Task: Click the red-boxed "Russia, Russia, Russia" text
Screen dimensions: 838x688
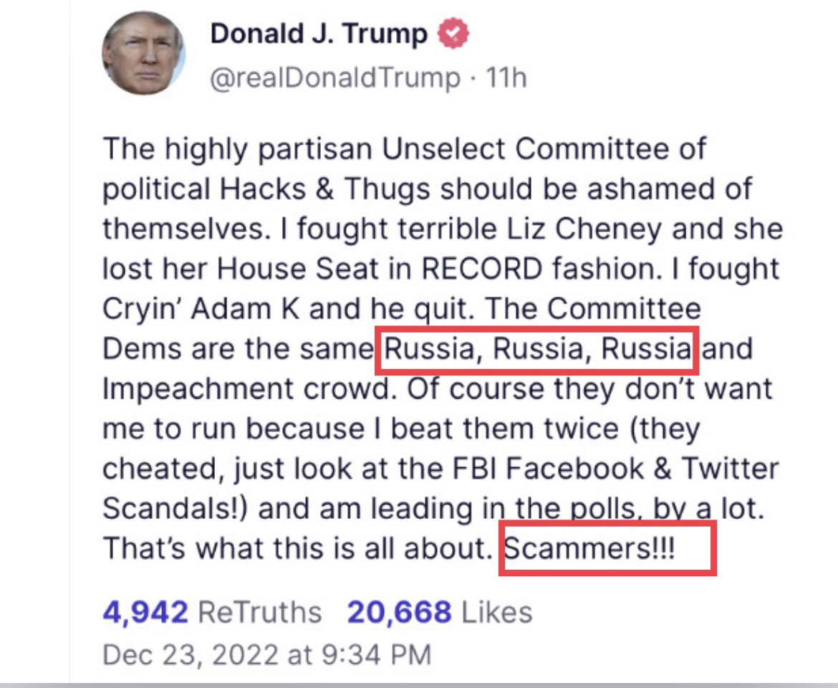Action: pos(537,349)
